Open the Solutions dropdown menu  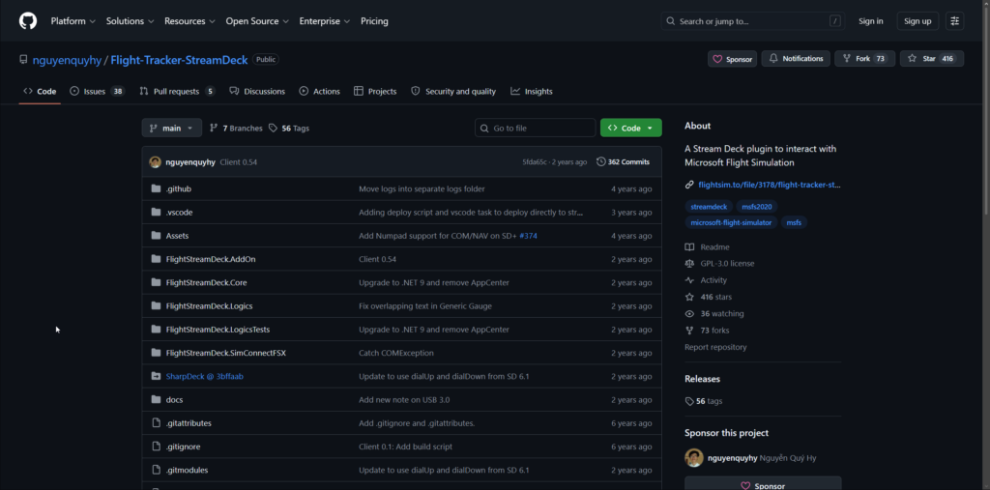click(x=130, y=20)
